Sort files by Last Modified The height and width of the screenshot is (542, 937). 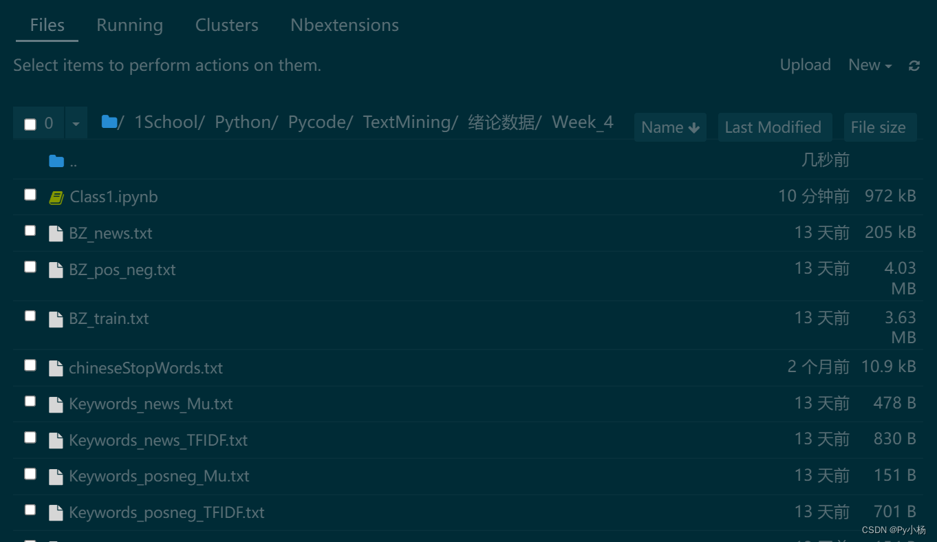tap(775, 127)
